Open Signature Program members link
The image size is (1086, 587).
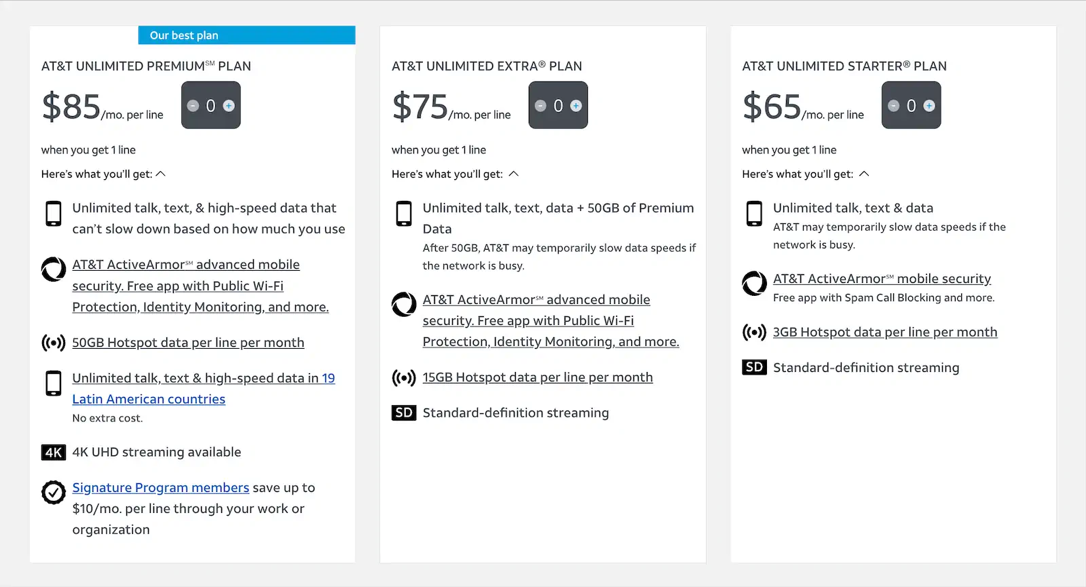[x=161, y=488]
